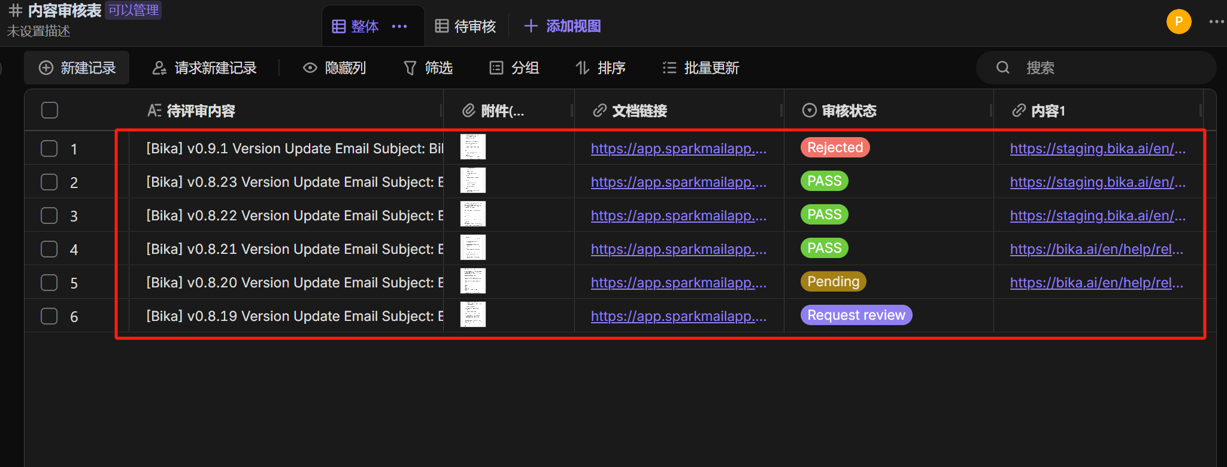
Task: Open the 批量更新 batch update option
Action: coord(701,68)
